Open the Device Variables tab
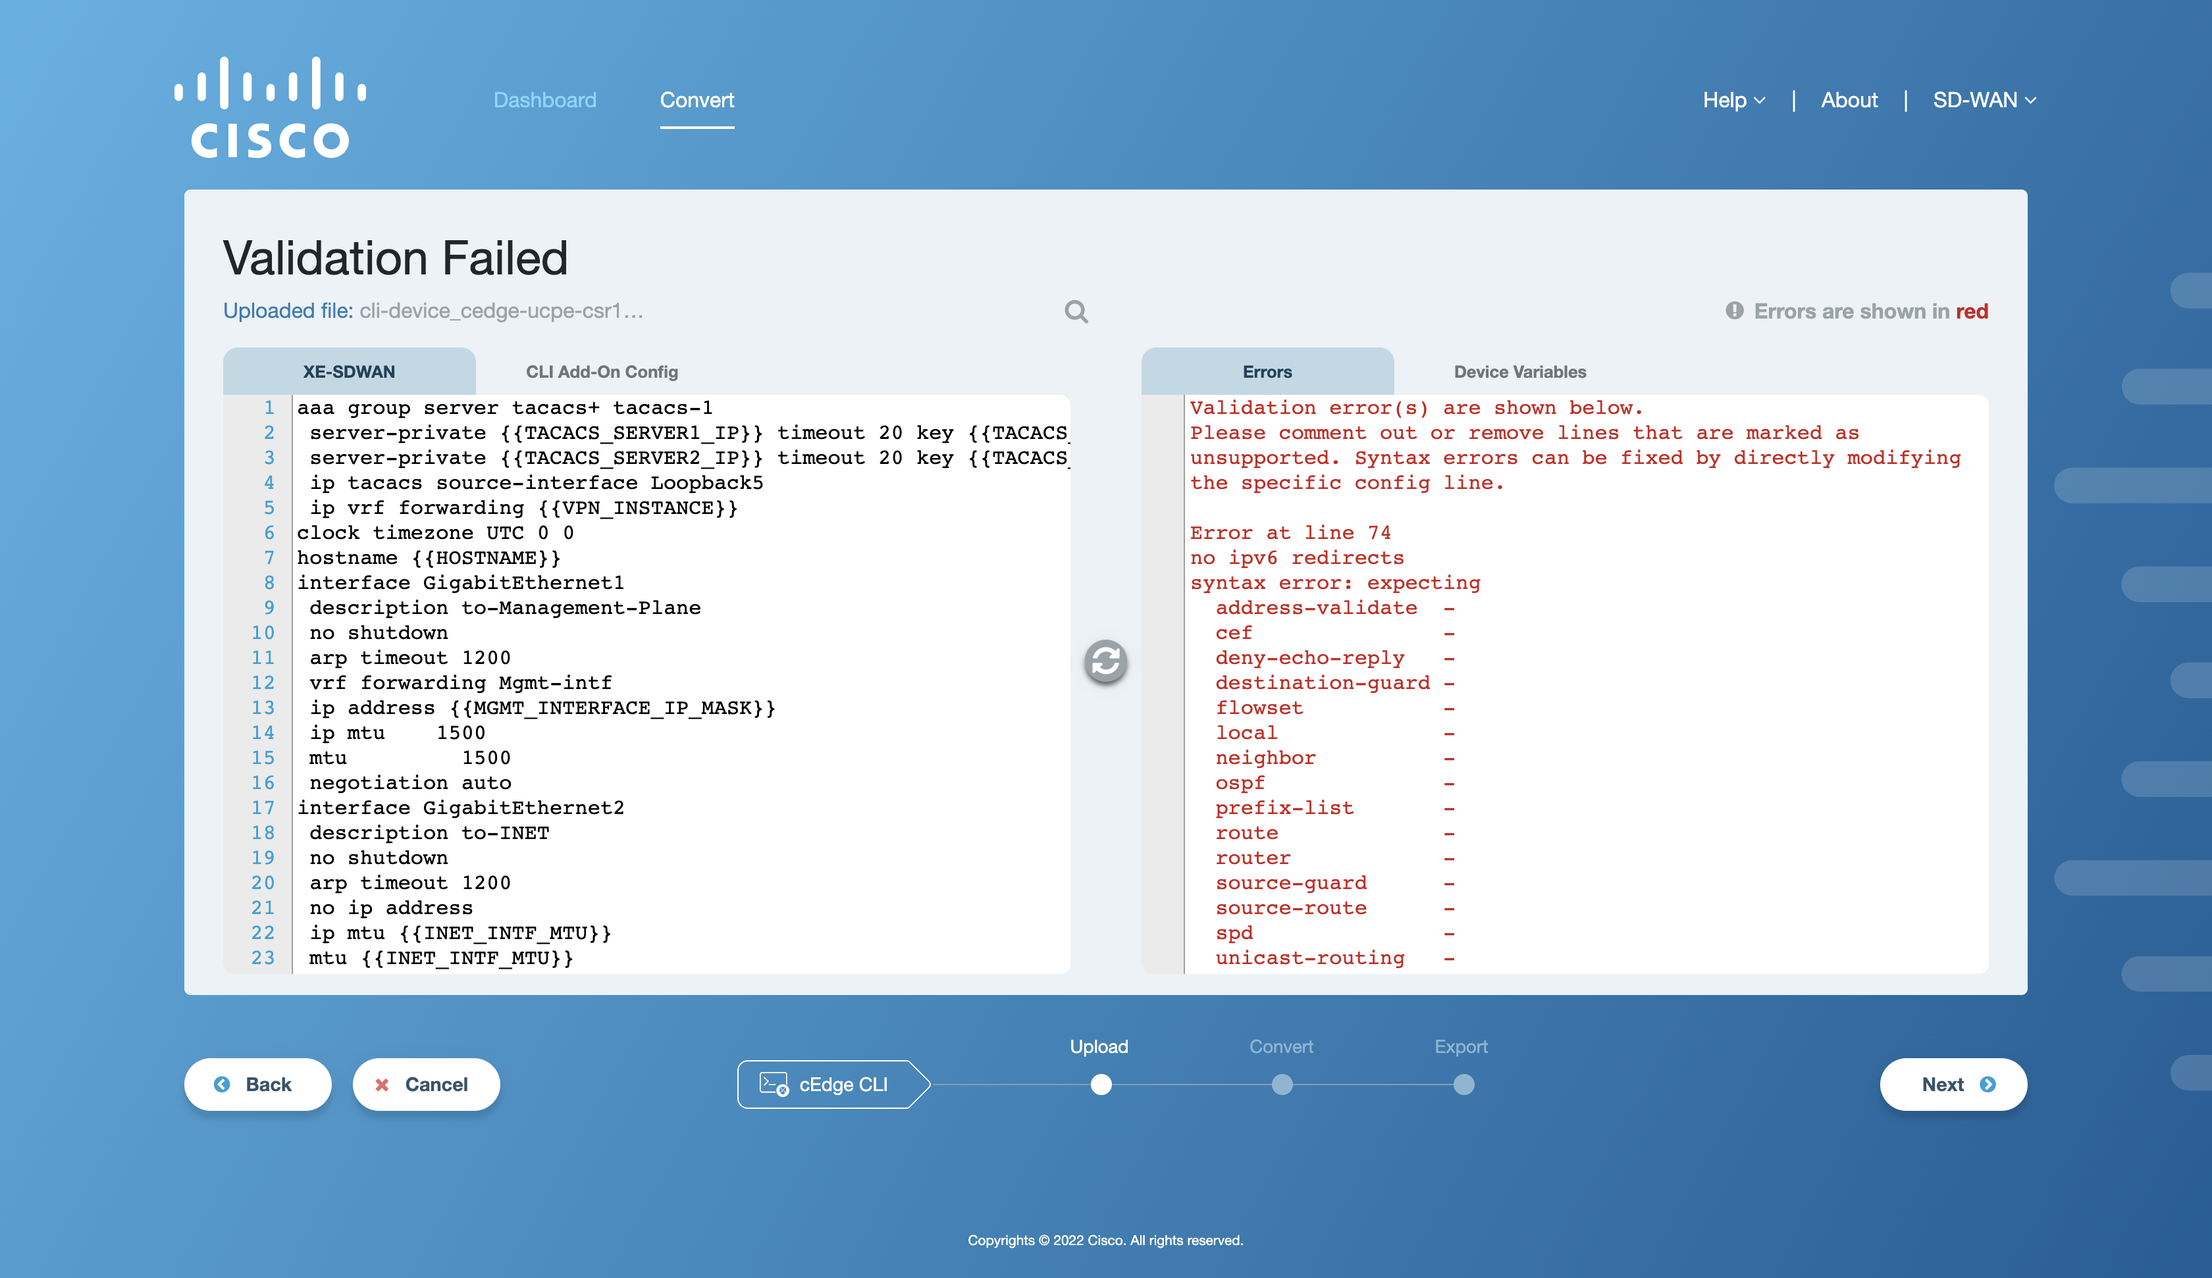Screen dimensions: 2212x1278 point(1519,371)
